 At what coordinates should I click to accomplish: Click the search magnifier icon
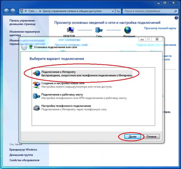[x=176, y=11]
